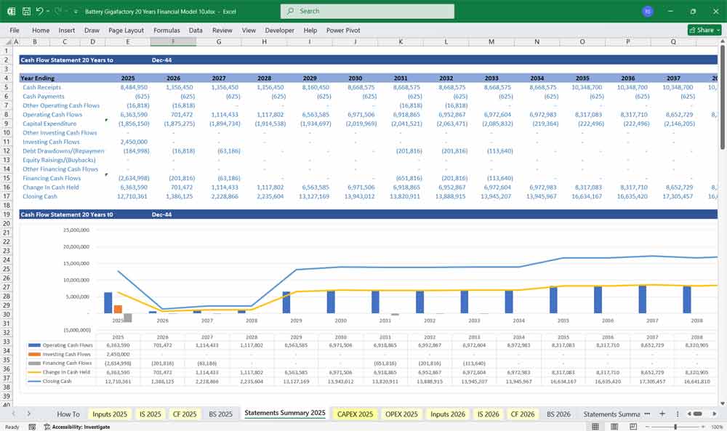Open the Undo history dropdown arrow

click(x=48, y=12)
